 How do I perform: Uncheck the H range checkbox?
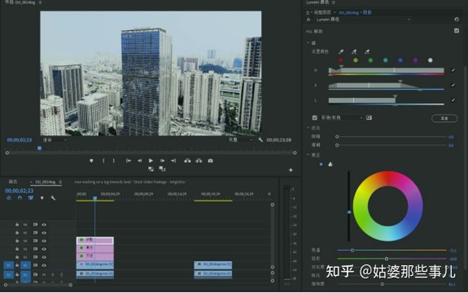(453, 70)
